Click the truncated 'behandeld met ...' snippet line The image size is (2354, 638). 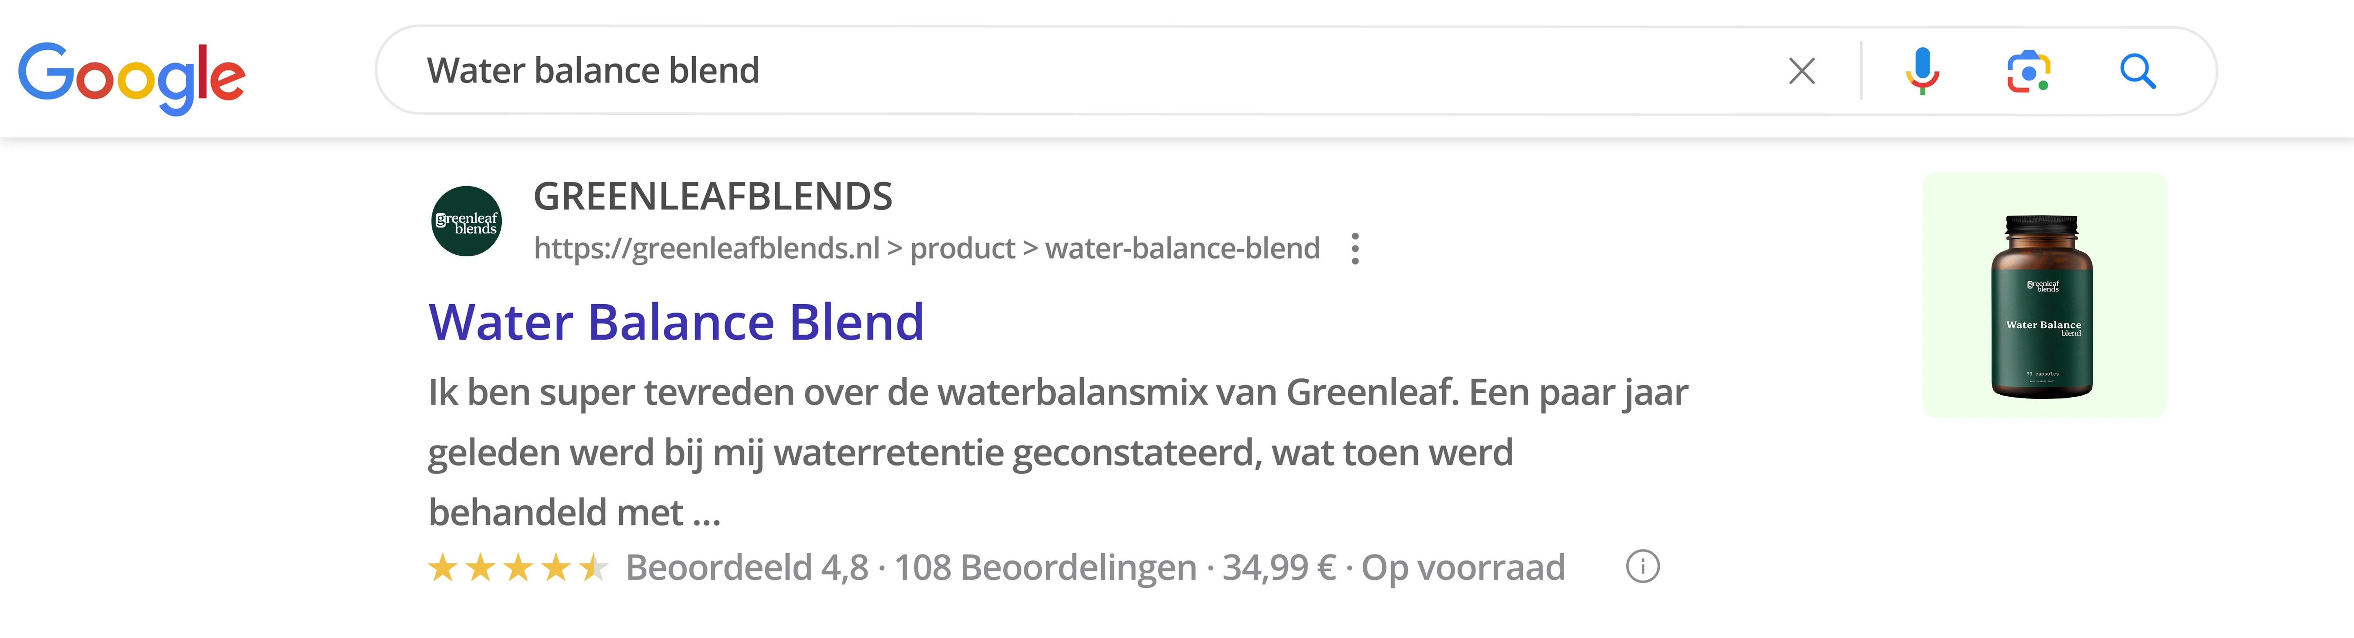click(x=574, y=513)
